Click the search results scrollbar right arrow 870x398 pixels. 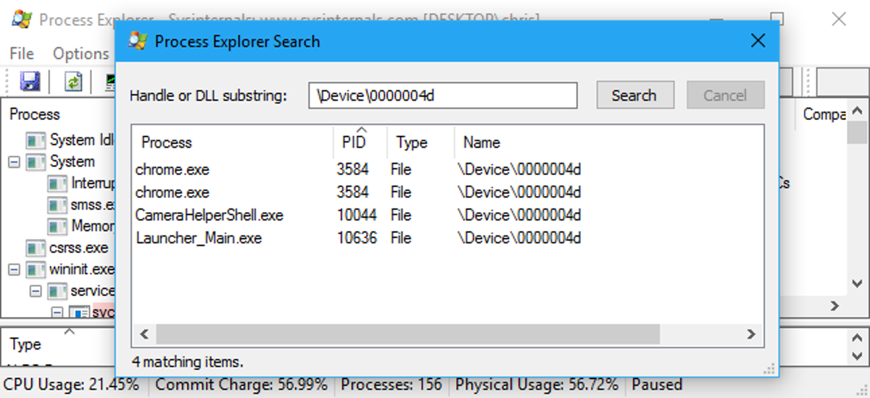point(751,334)
